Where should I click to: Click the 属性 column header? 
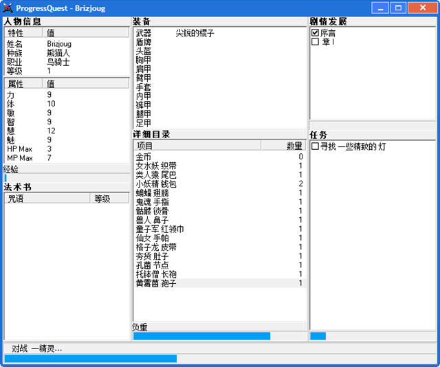[x=23, y=84]
